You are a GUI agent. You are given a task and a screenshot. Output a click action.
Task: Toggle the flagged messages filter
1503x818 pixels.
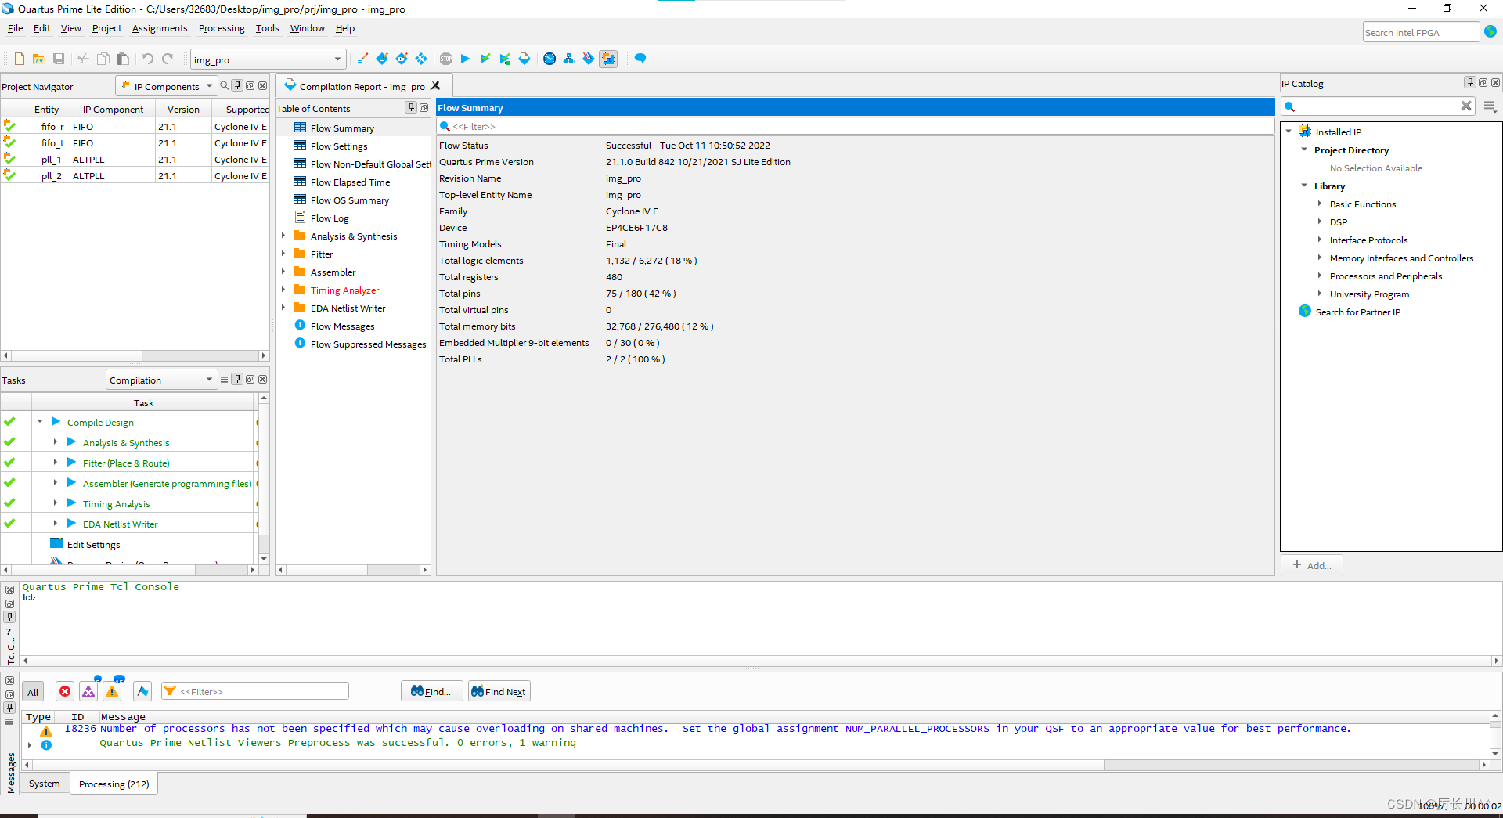pyautogui.click(x=142, y=691)
